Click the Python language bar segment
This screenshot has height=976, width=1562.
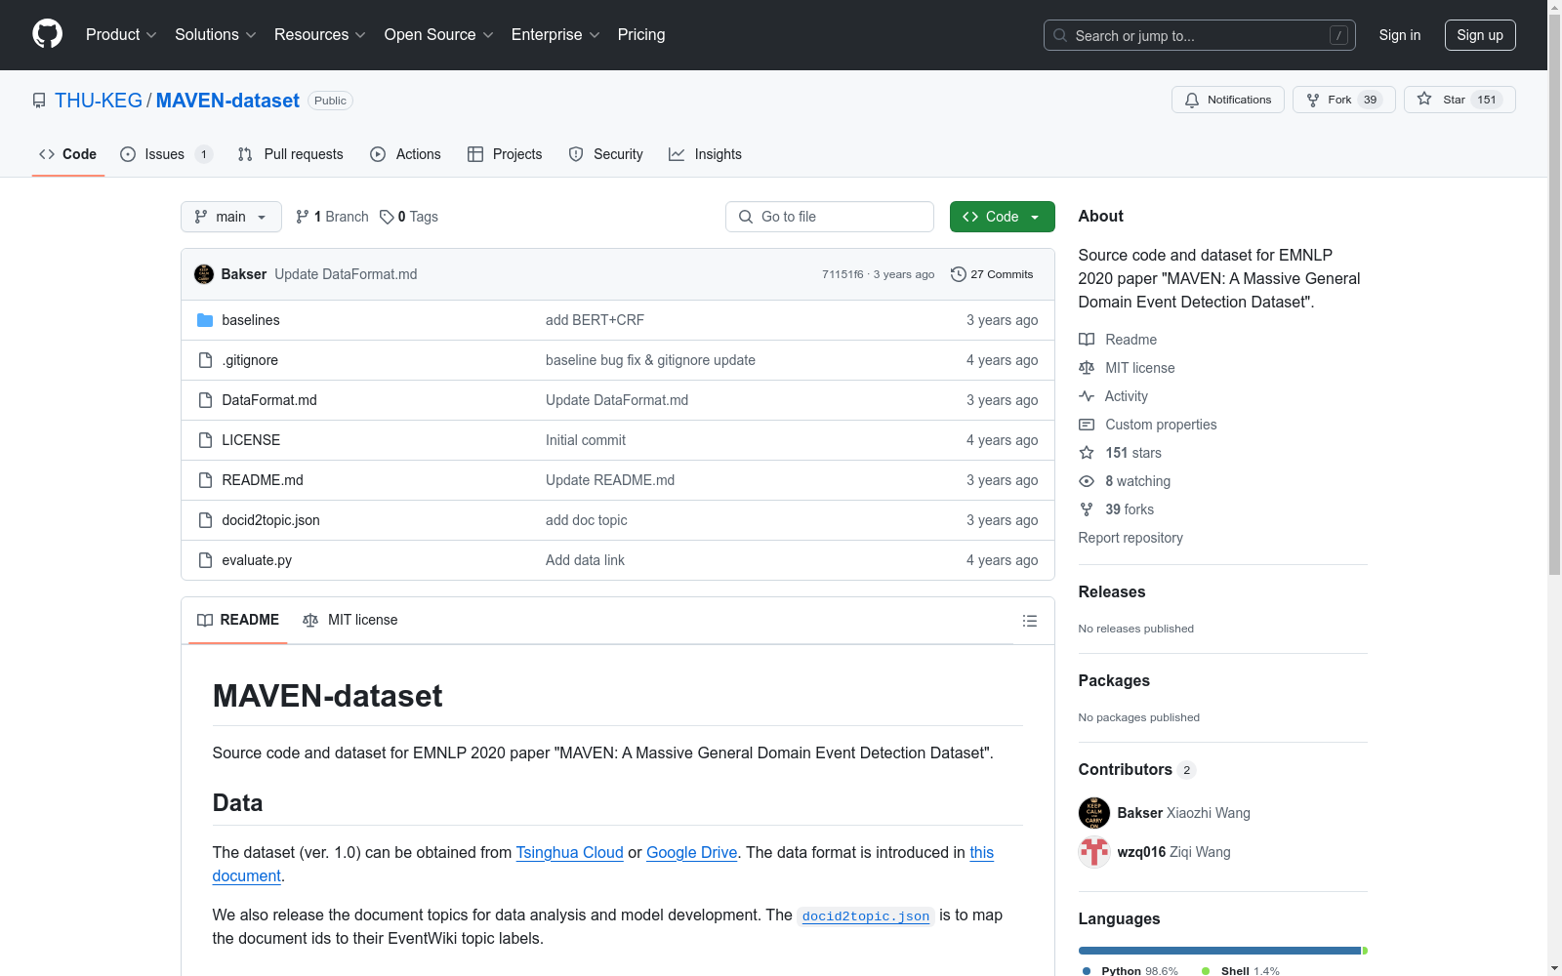click(1219, 951)
